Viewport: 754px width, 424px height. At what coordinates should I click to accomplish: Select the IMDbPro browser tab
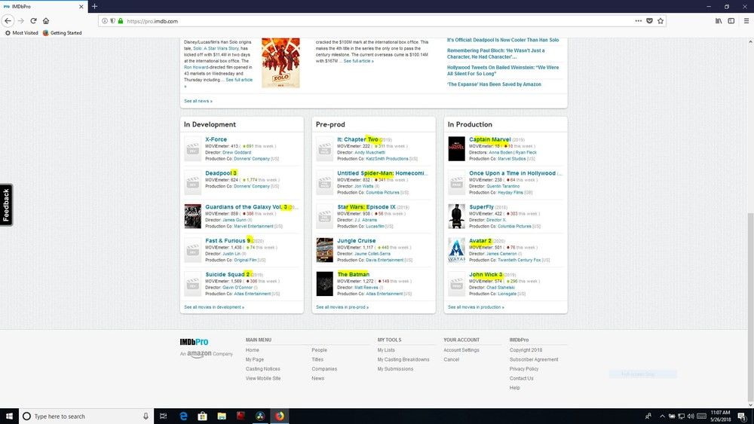click(43, 7)
